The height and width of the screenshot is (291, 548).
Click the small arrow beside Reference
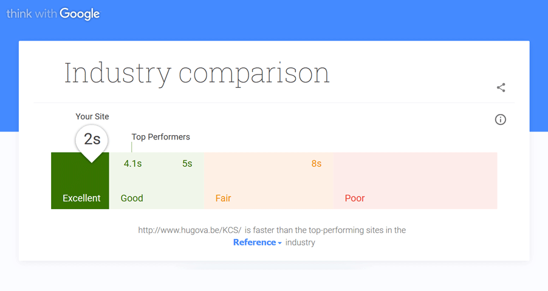279,243
